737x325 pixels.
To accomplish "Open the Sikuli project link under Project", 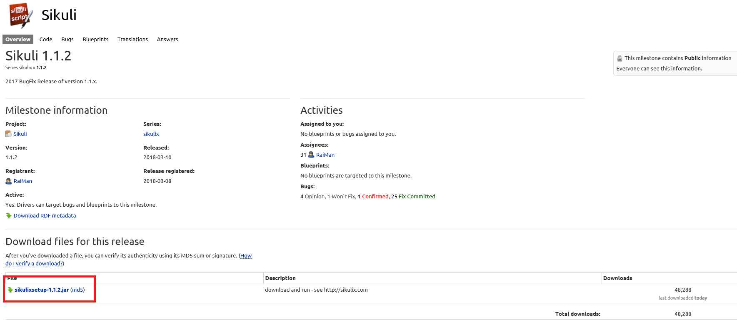I will click(x=20, y=134).
